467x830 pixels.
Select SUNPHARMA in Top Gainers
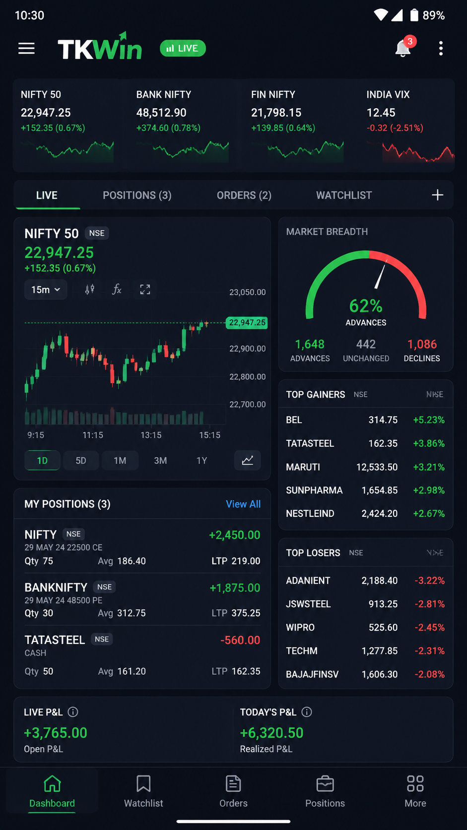coord(366,490)
